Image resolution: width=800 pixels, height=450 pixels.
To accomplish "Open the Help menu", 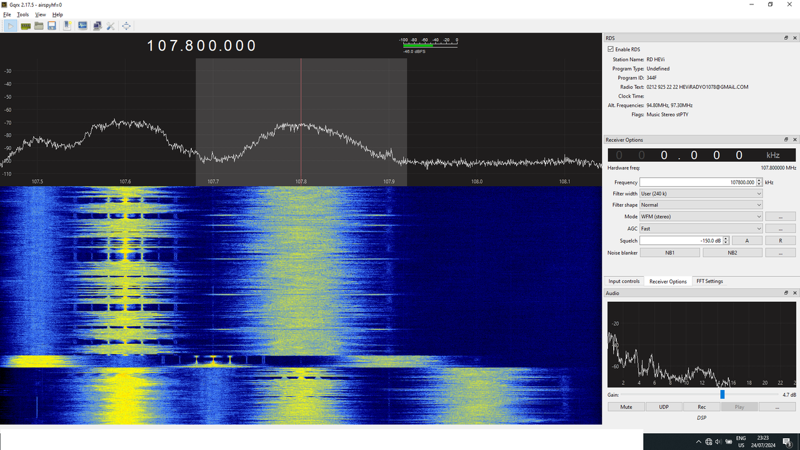I will pyautogui.click(x=57, y=14).
